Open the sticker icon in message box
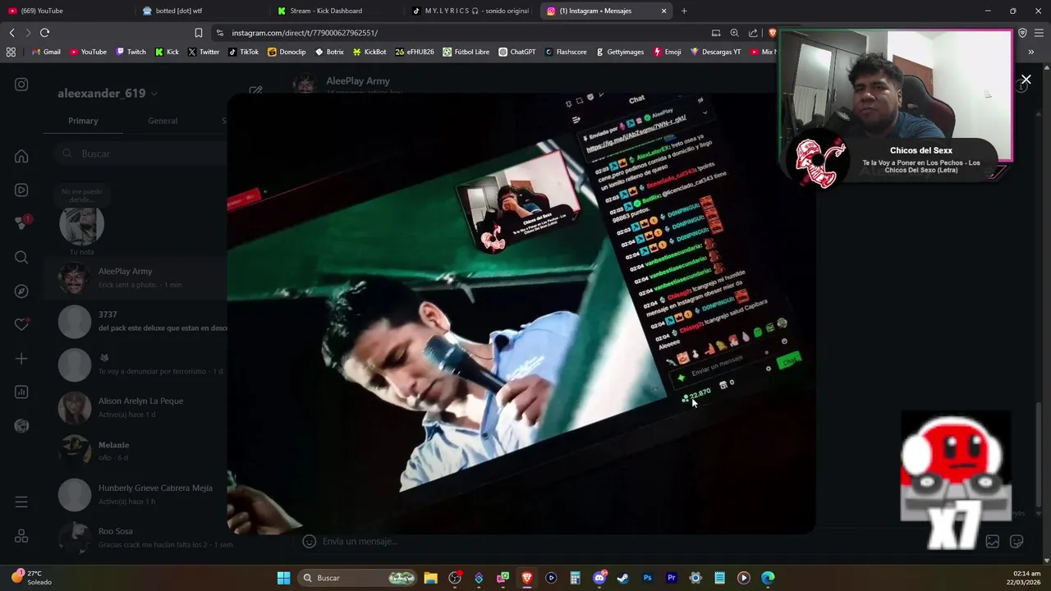 click(x=1017, y=541)
